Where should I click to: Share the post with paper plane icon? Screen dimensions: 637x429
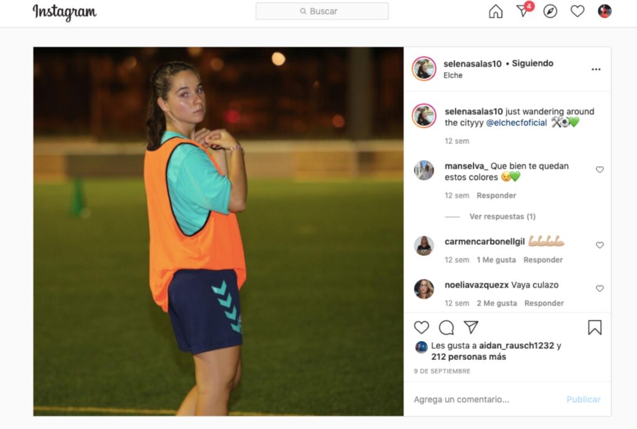tap(471, 327)
